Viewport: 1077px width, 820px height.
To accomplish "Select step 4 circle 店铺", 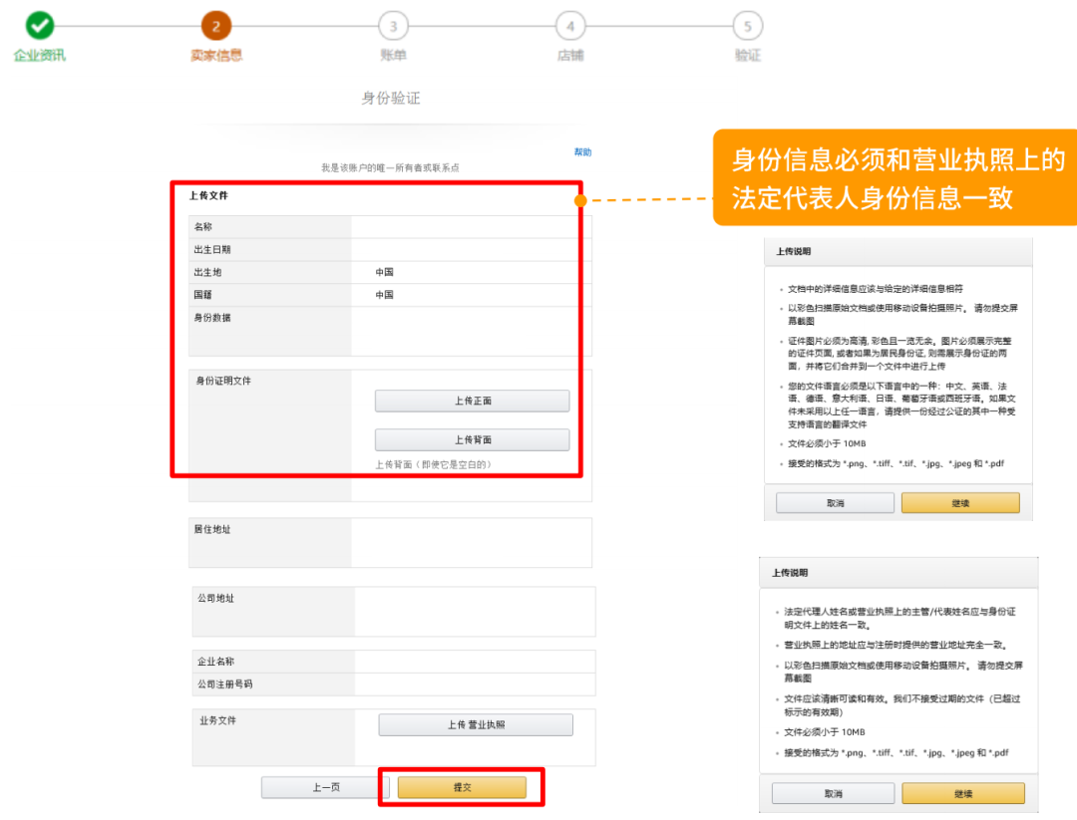I will click(570, 26).
